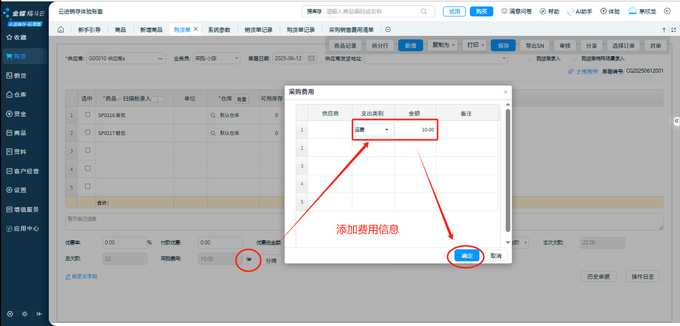This screenshot has width=680, height=326.
Task: Open the tab overflow chevron list
Action: pos(388,30)
